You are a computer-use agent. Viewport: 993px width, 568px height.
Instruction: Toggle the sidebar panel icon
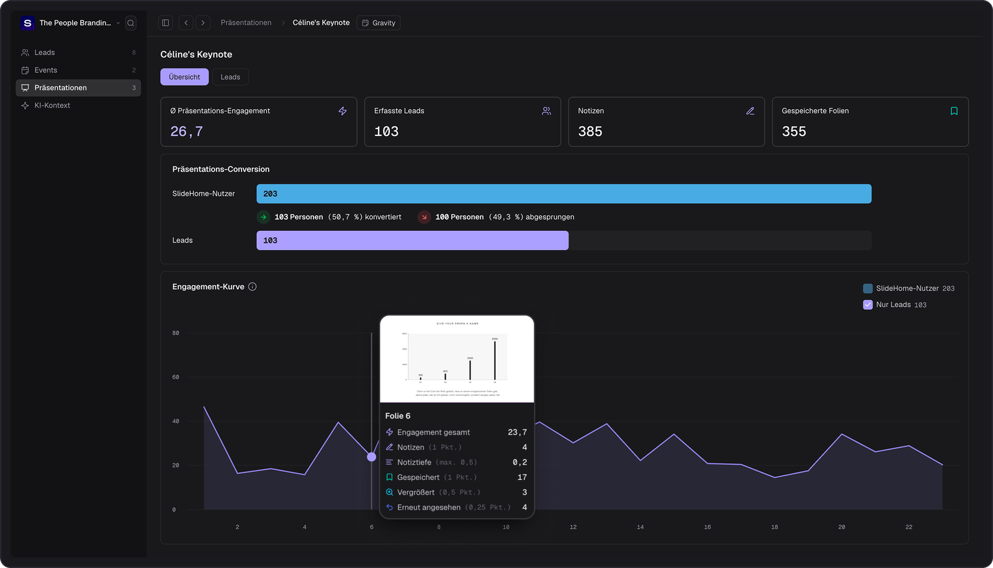click(166, 23)
